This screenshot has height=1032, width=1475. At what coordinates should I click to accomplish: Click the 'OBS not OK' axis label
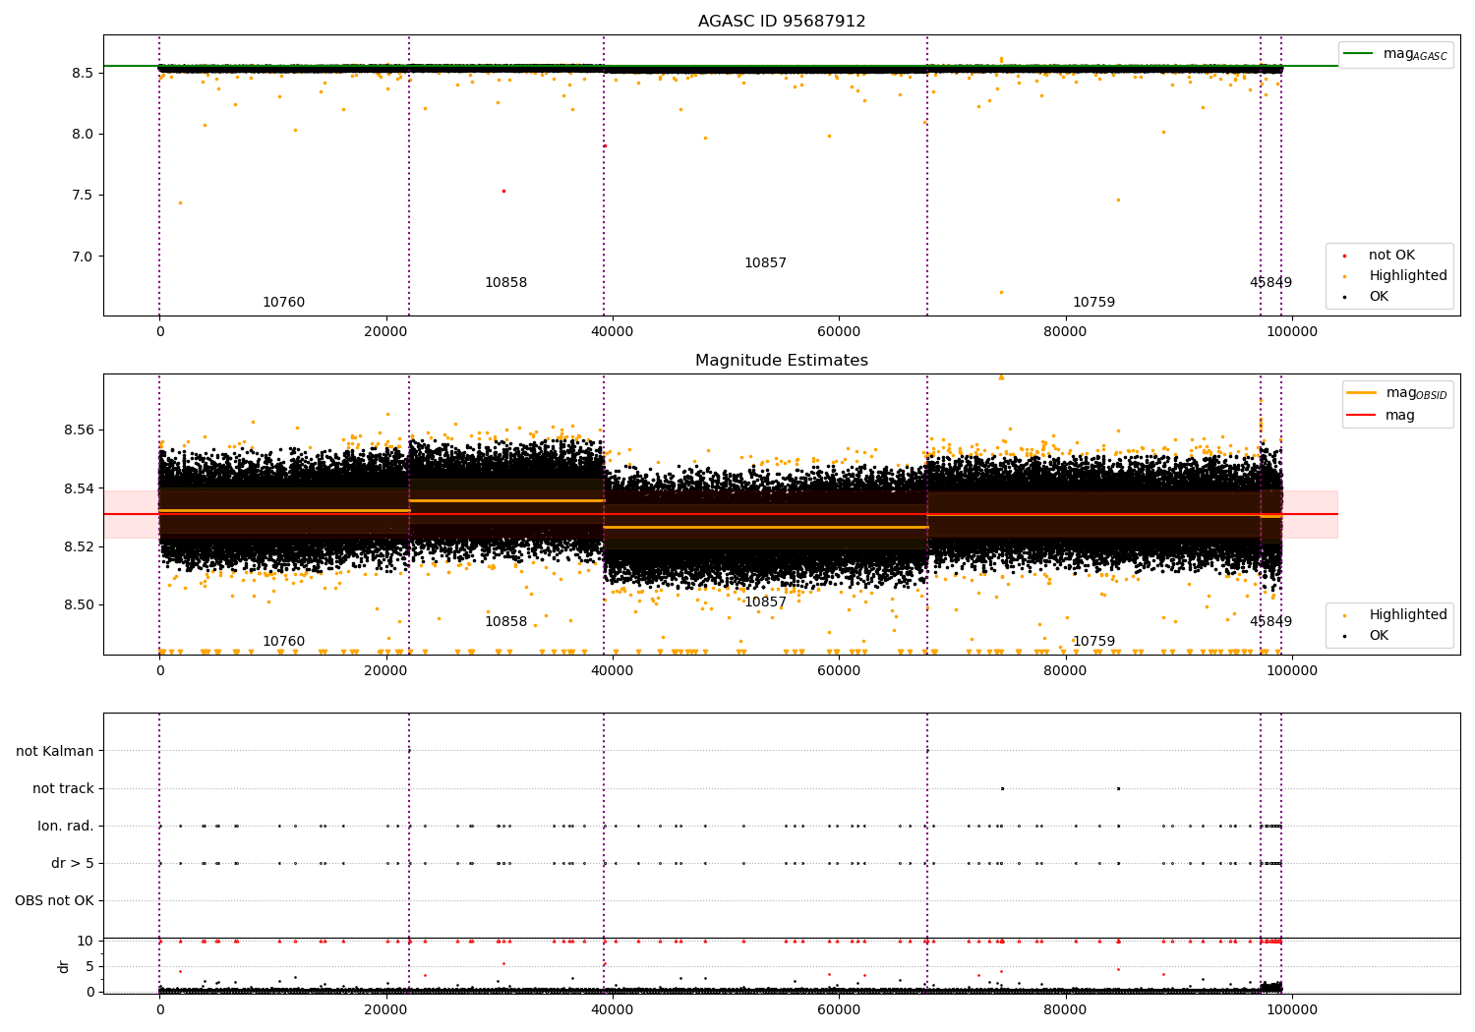(x=55, y=900)
